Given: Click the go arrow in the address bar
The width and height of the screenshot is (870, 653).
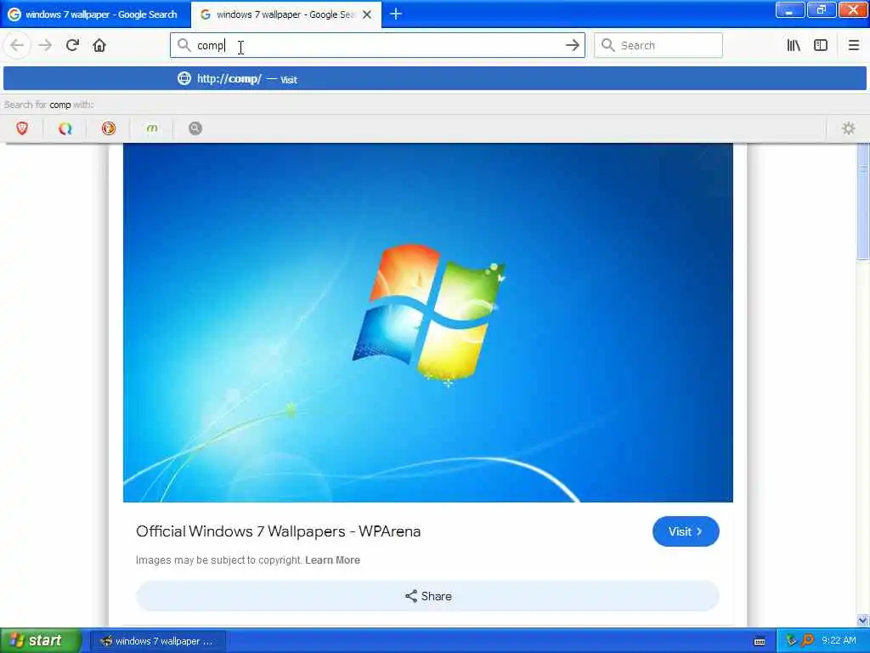Looking at the screenshot, I should (572, 45).
